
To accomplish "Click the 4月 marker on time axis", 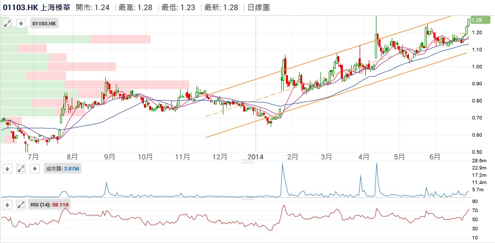I will (363, 157).
